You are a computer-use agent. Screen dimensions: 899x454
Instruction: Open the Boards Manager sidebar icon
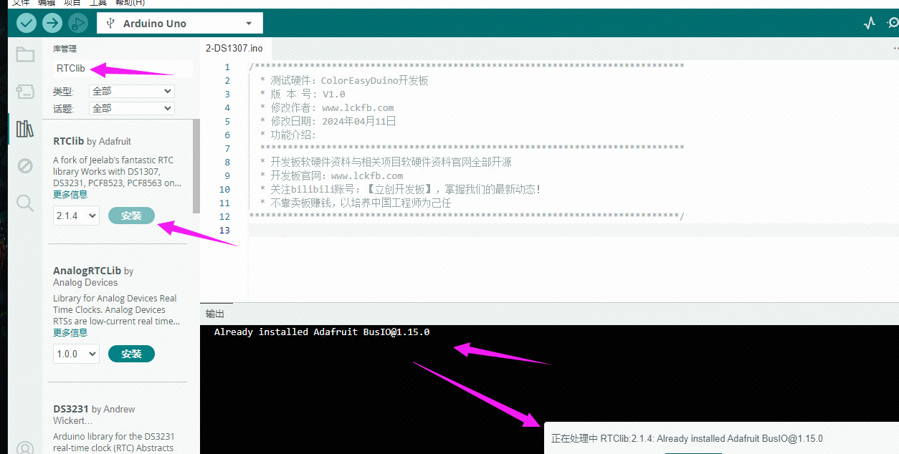tap(25, 92)
